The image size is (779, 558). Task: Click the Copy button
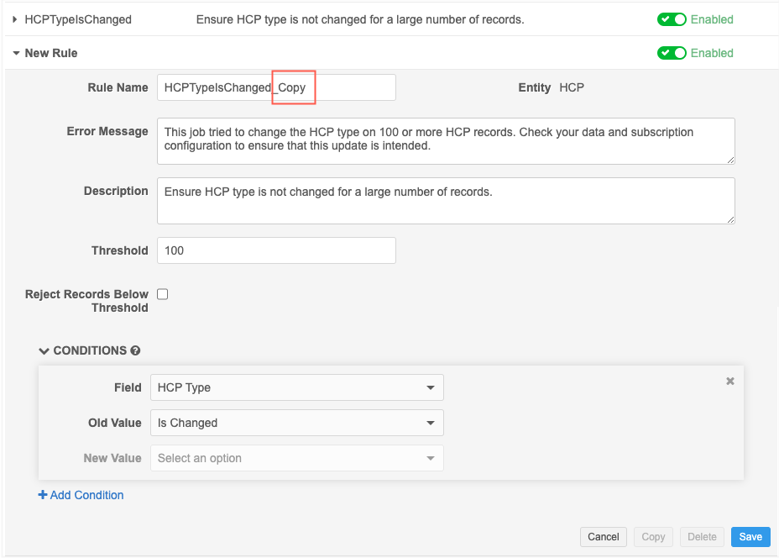click(653, 537)
